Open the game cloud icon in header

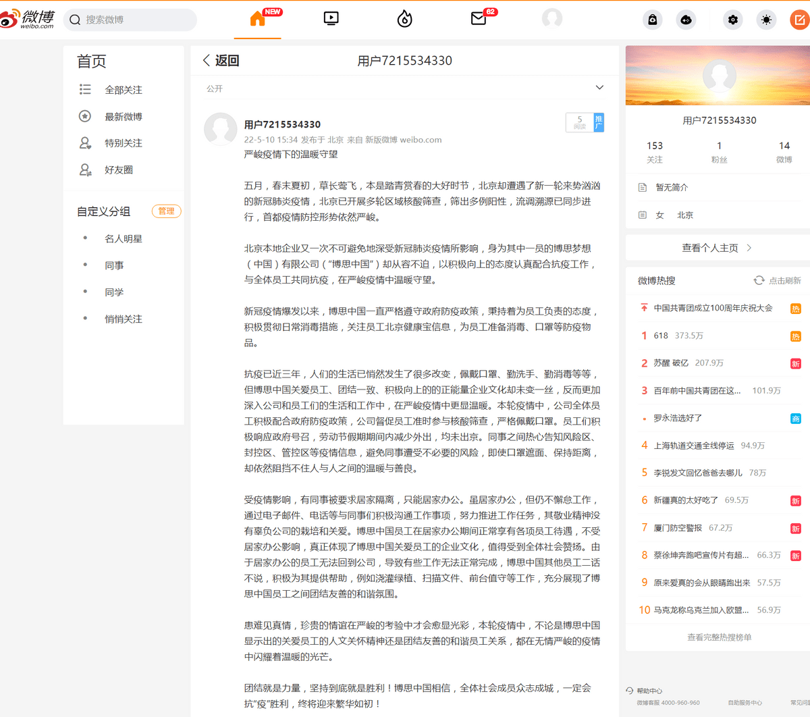click(x=686, y=20)
